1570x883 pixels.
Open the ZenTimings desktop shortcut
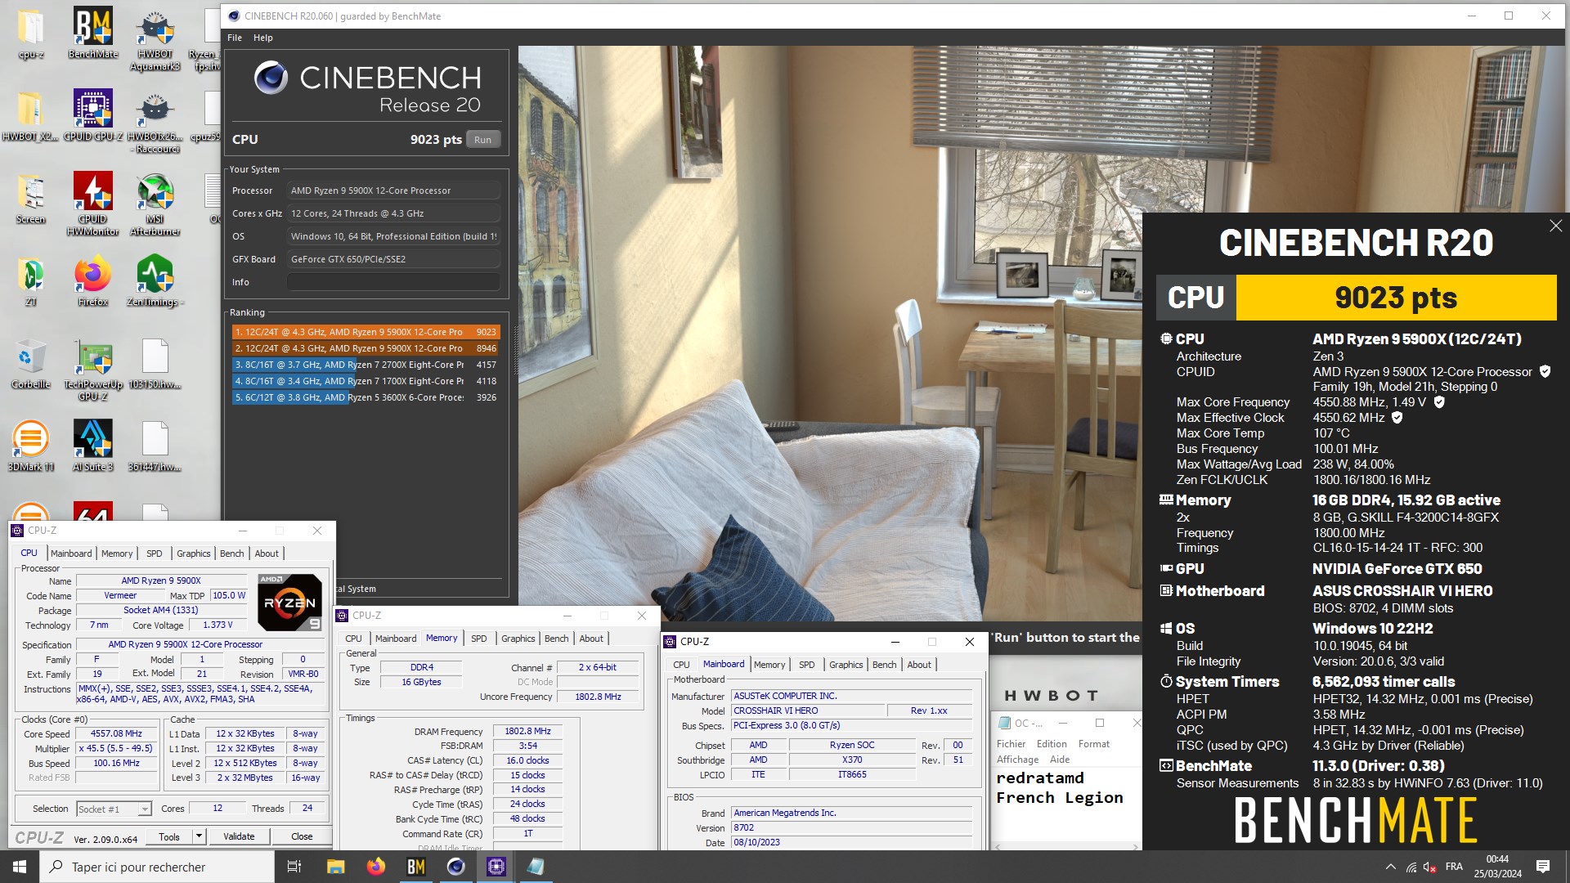[x=155, y=280]
